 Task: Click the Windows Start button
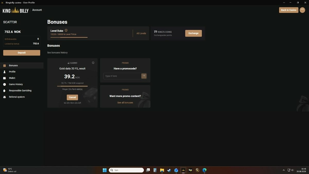point(105,170)
